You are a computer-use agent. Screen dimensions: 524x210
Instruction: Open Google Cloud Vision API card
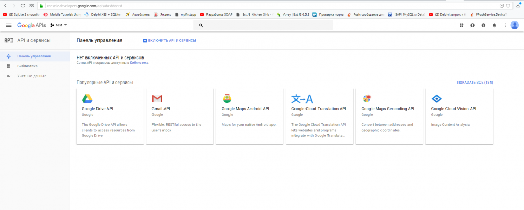[459, 116]
